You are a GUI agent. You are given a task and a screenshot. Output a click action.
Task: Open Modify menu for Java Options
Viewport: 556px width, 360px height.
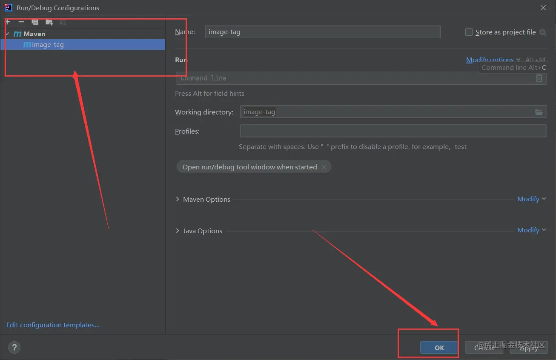click(531, 230)
